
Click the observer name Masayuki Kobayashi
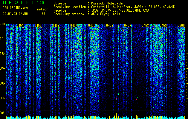click(107, 3)
